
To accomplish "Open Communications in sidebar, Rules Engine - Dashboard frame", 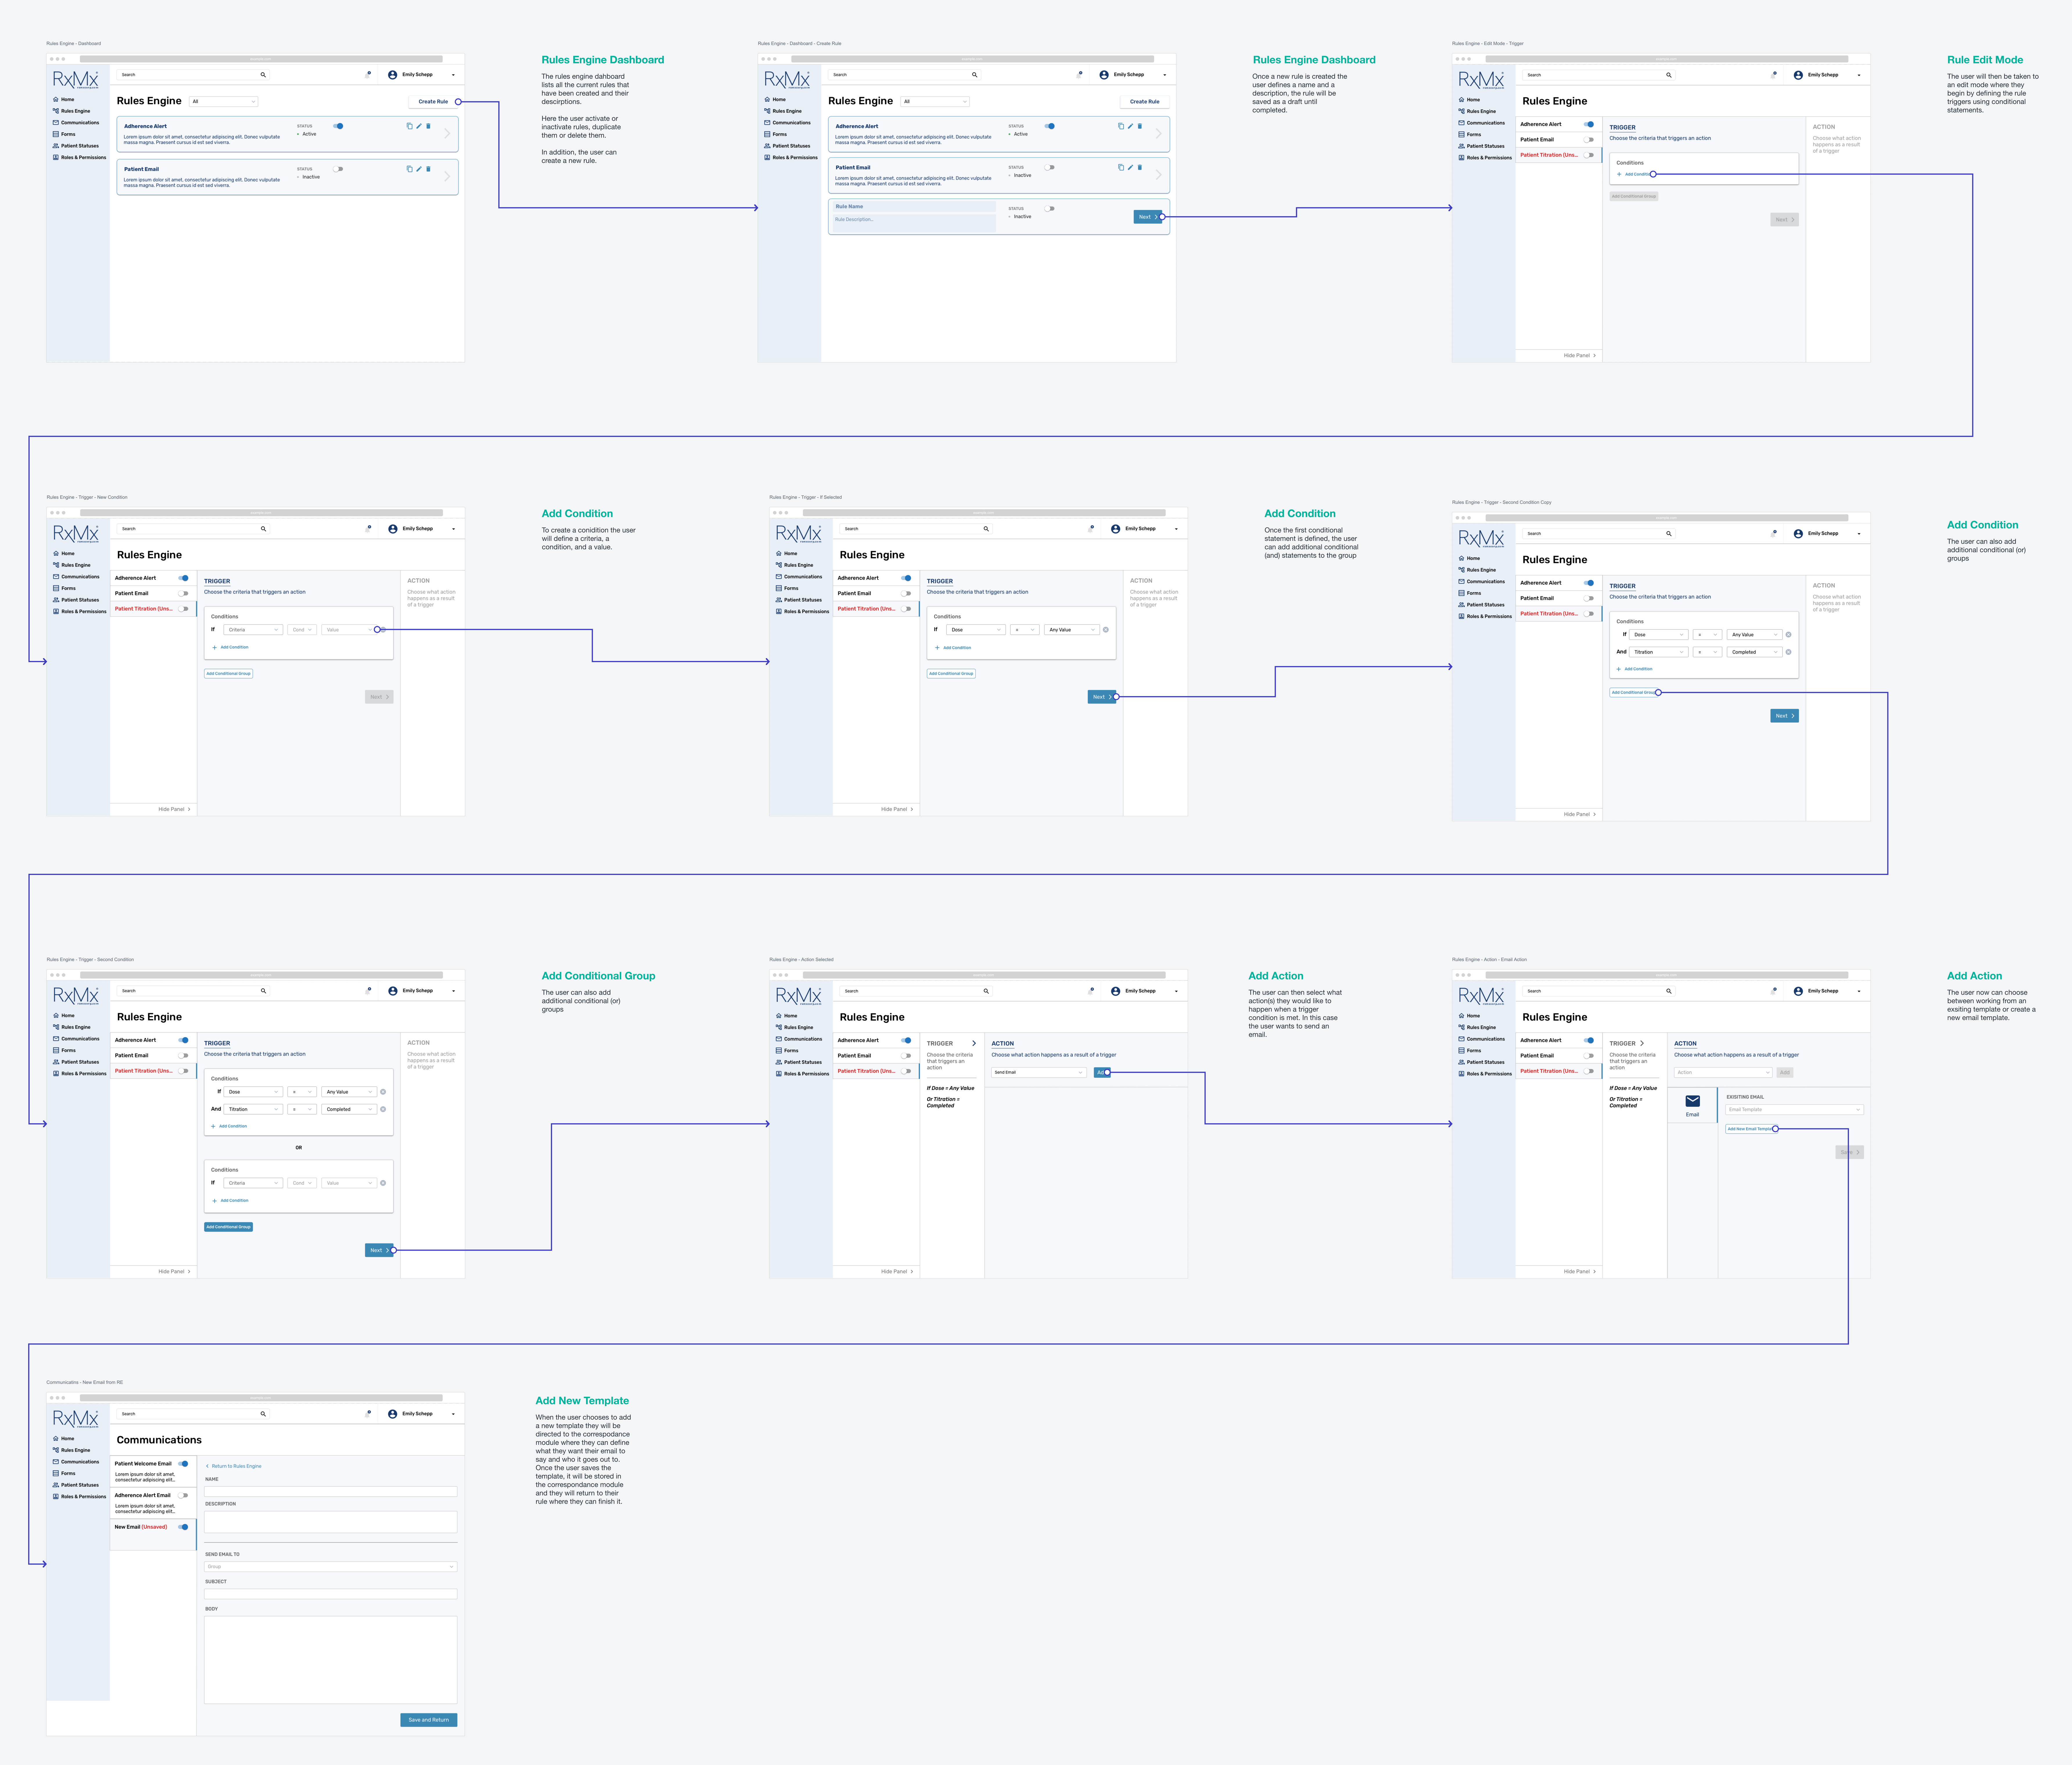I will [76, 123].
